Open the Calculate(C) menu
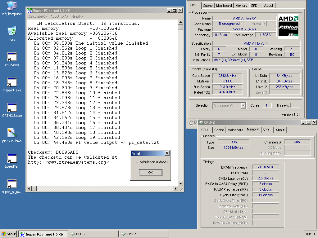The height and width of the screenshot is (238, 318). pyautogui.click(x=38, y=16)
